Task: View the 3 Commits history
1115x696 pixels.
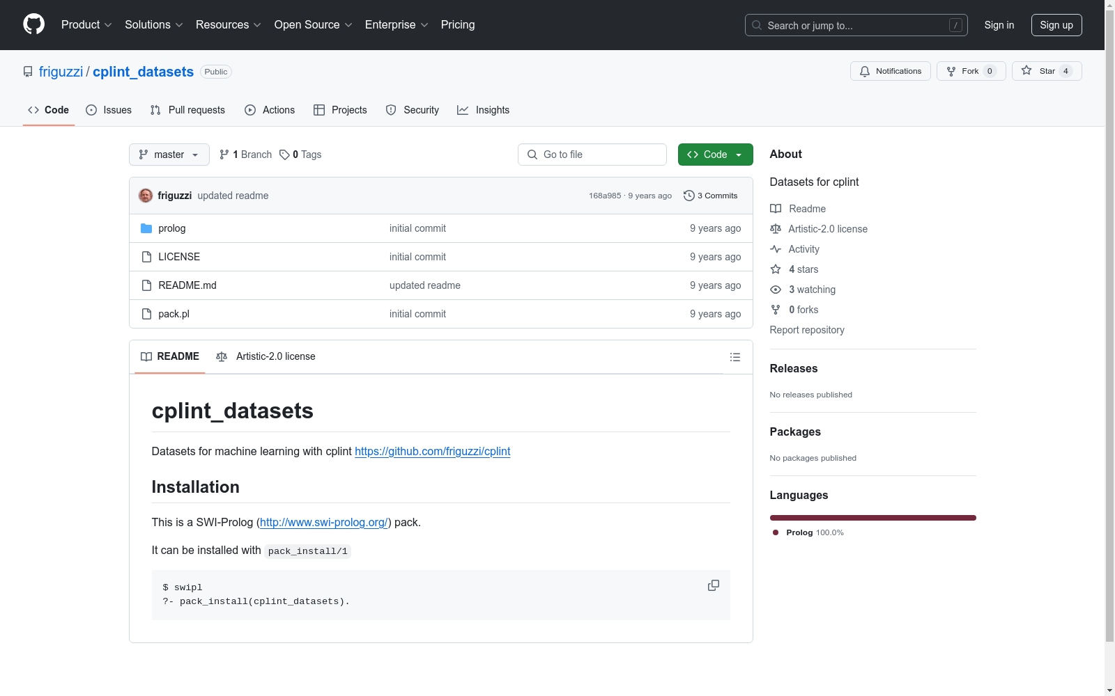Action: pos(711,196)
